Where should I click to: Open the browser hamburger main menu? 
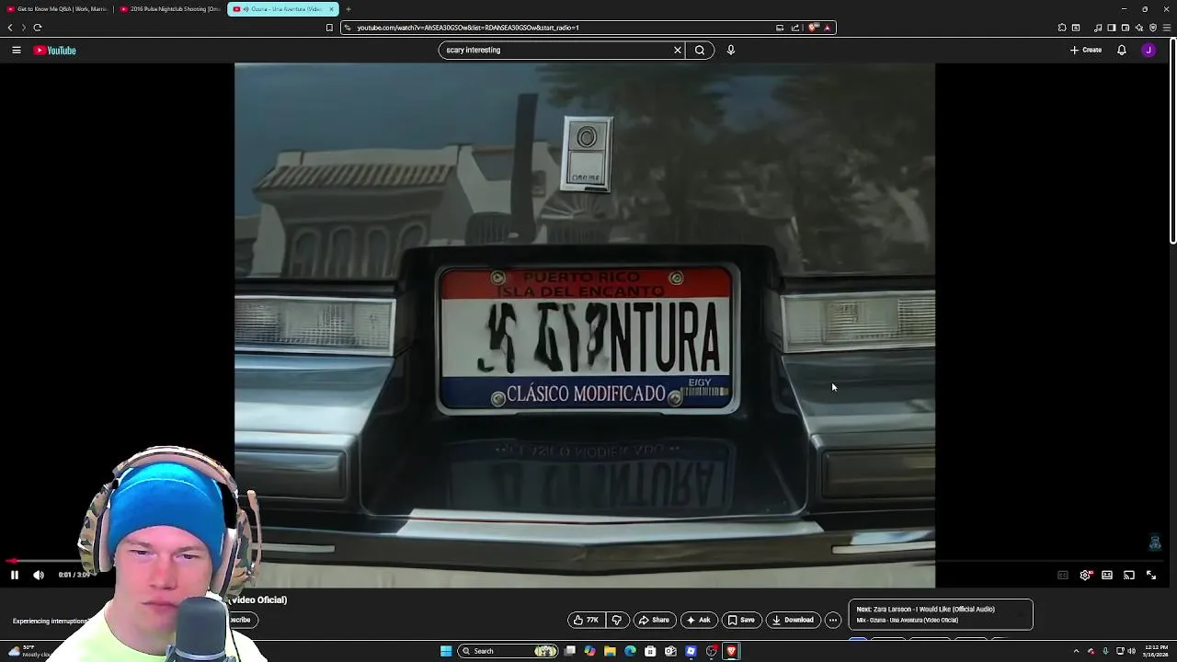coord(1167,28)
